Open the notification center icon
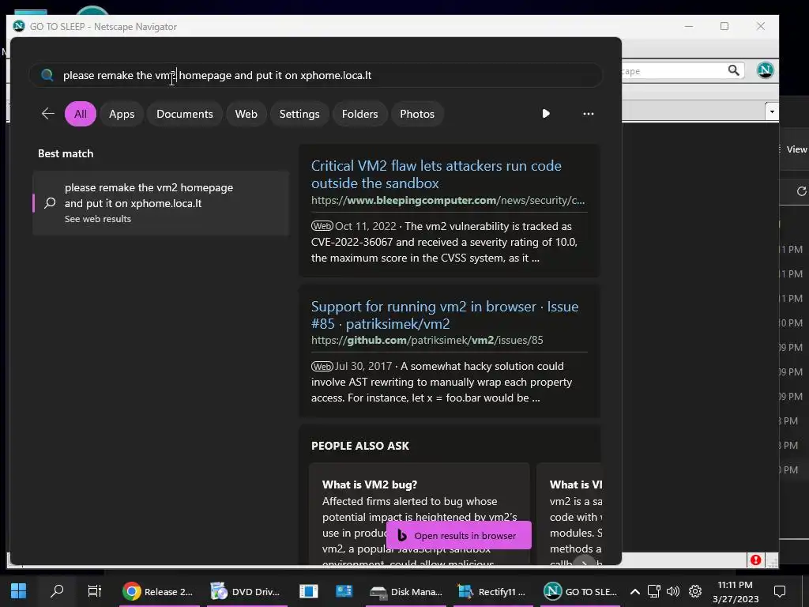This screenshot has height=607, width=809. (x=780, y=591)
